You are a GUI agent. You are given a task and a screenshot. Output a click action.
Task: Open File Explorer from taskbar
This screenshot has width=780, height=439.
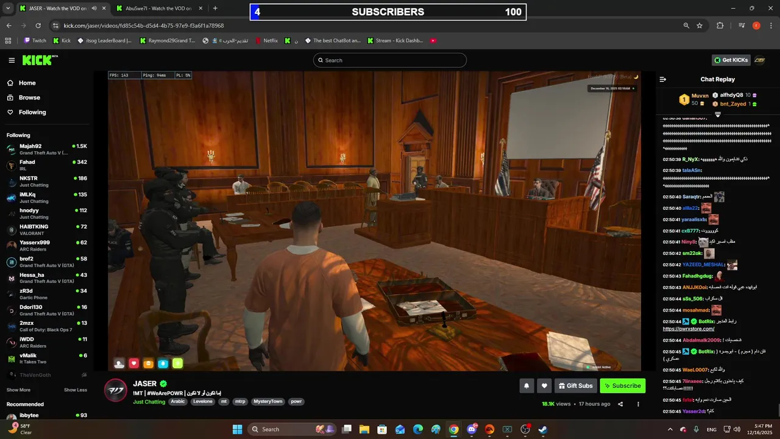[x=364, y=429]
